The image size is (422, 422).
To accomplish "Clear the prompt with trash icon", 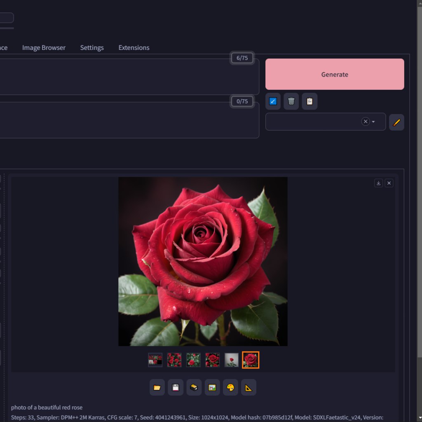I will pyautogui.click(x=291, y=101).
